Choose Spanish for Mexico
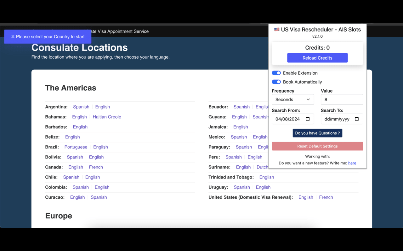Image resolution: width=403 pixels, height=251 pixels. pos(239,137)
